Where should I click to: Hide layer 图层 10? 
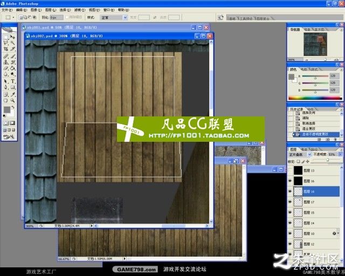[290, 233]
